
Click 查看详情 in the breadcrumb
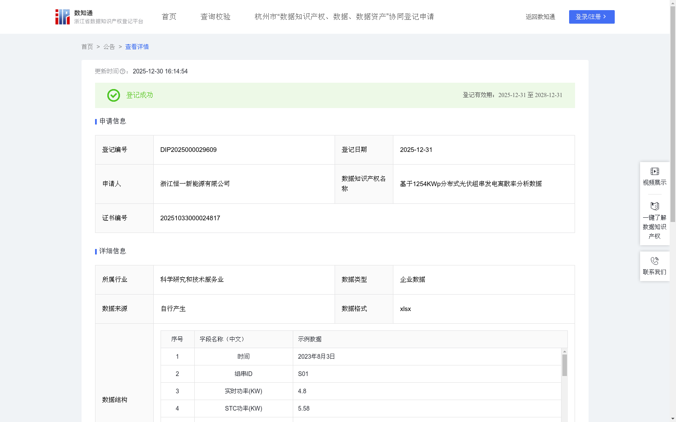(x=137, y=47)
